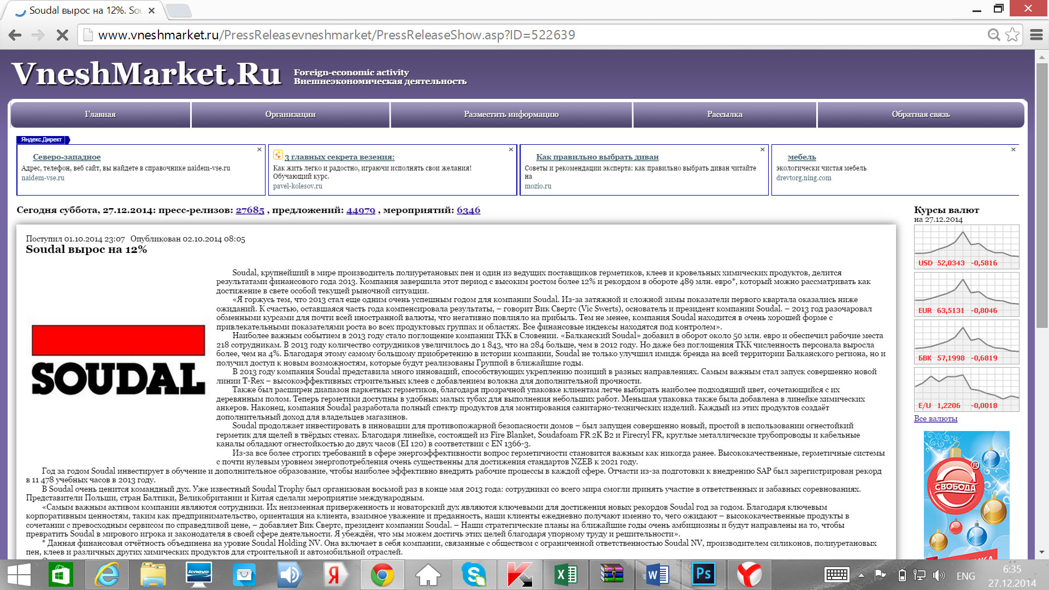1049x590 pixels.
Task: Open Skype from the taskbar
Action: tap(474, 575)
